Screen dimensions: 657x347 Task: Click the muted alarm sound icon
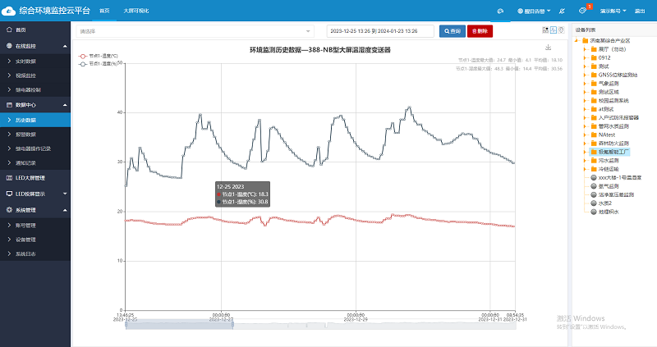point(561,11)
